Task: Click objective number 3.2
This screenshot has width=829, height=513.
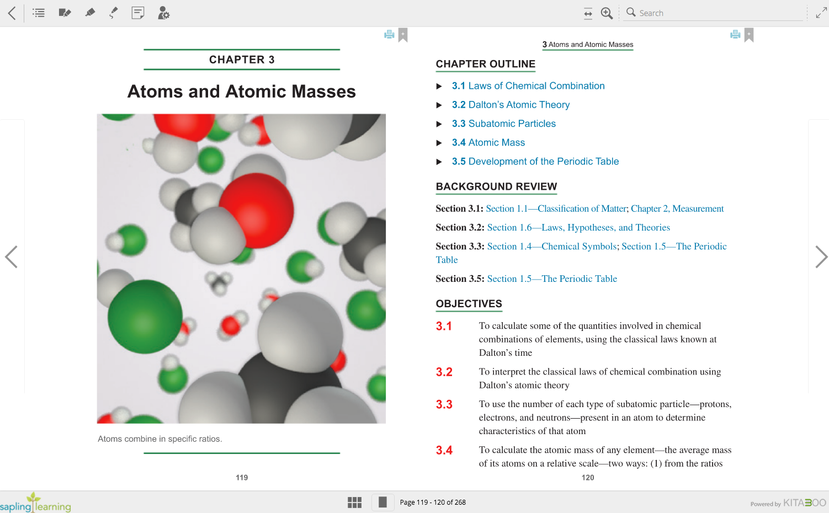Action: pyautogui.click(x=444, y=372)
